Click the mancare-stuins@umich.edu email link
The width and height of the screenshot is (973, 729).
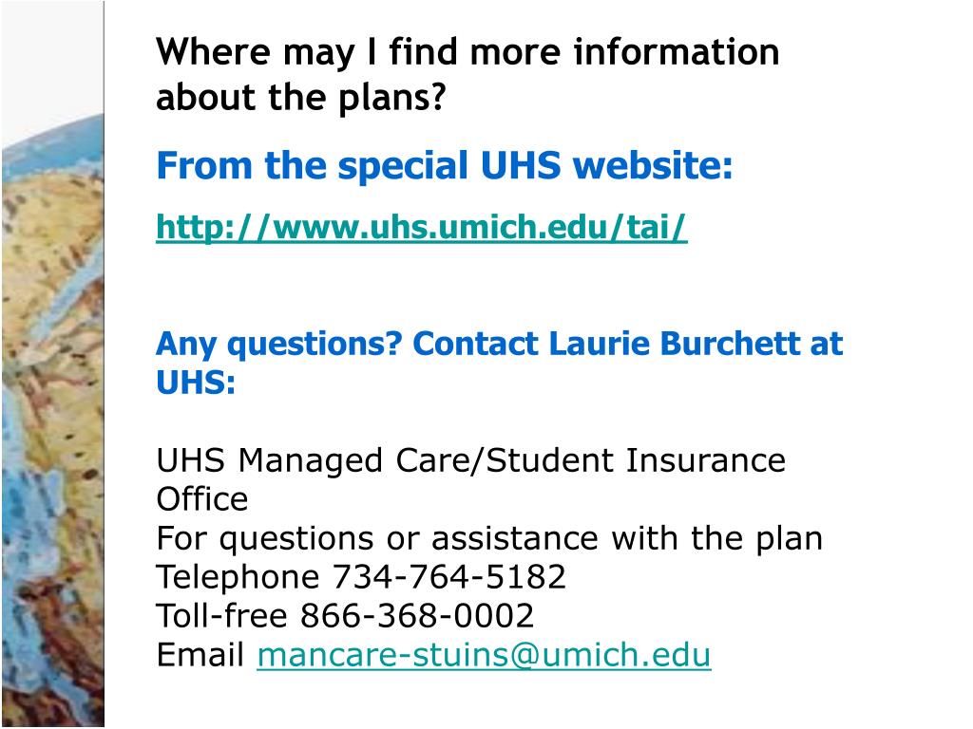coord(484,656)
